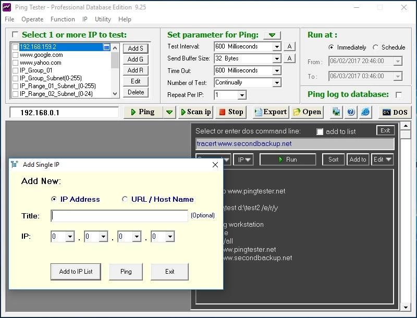Open the Function menu
Viewport: 417px width, 318px height.
63,19
